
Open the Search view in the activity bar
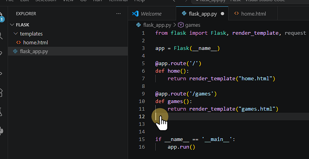coord(1,36)
